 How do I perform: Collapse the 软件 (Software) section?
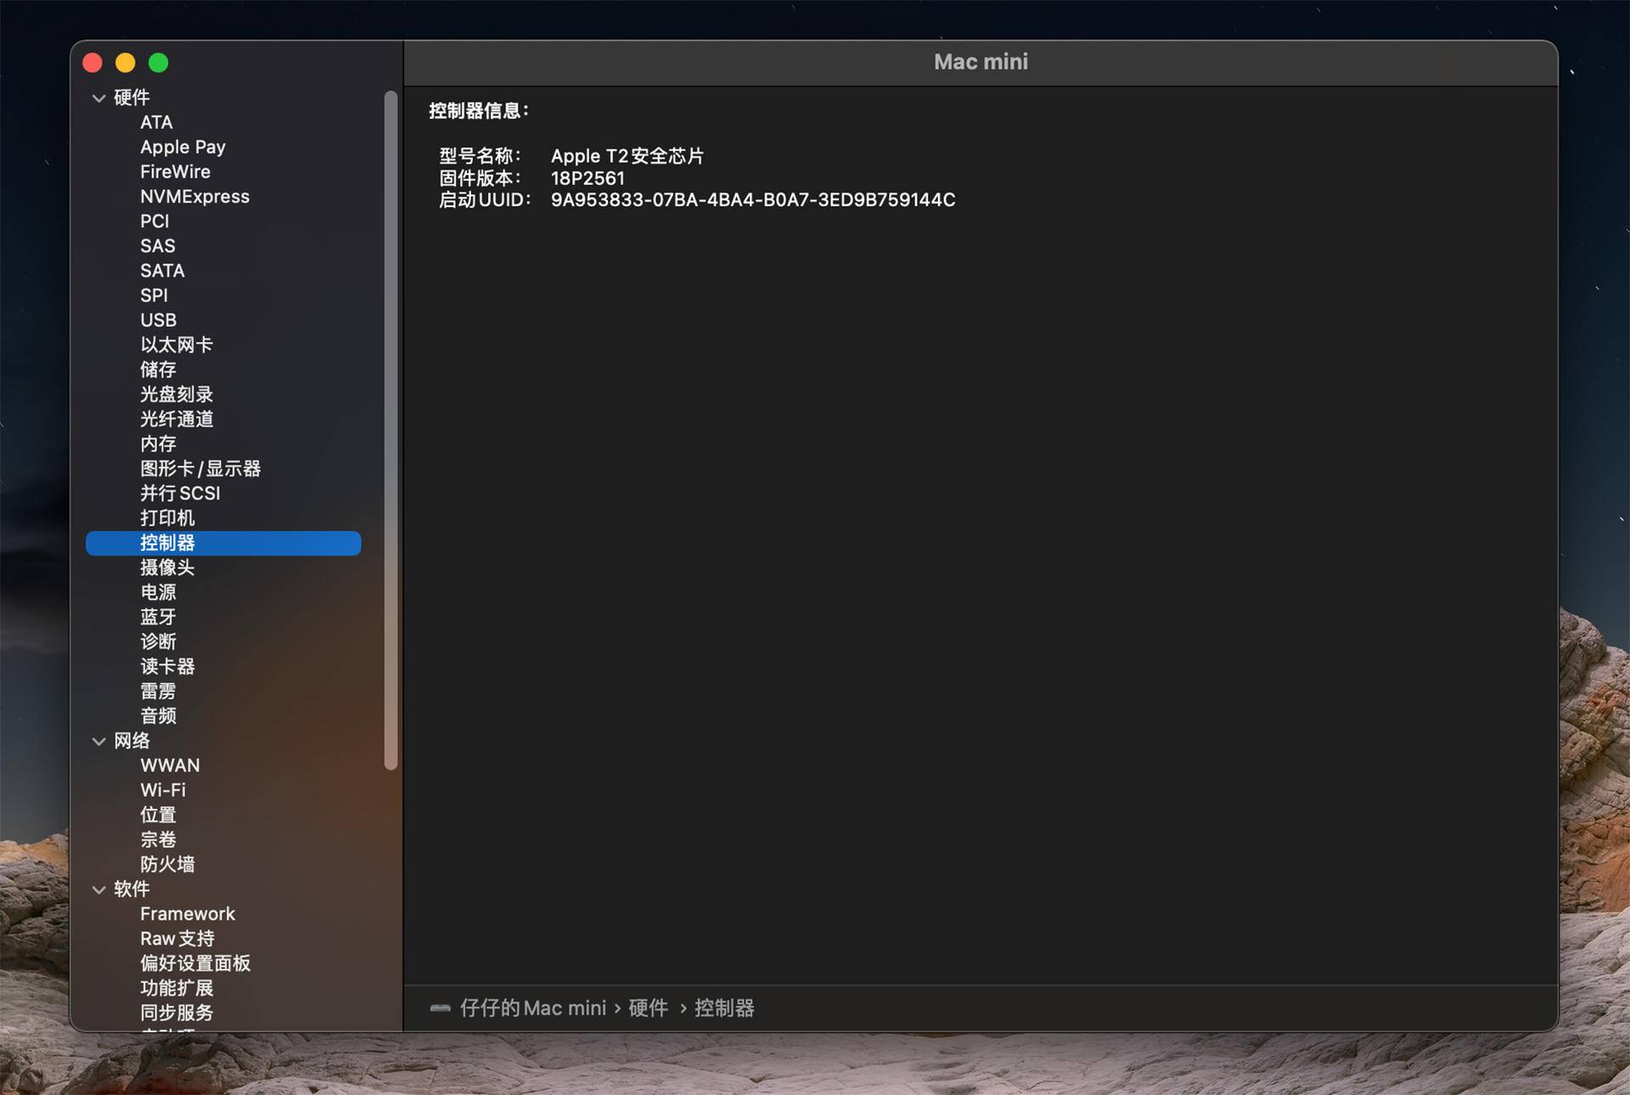[98, 890]
